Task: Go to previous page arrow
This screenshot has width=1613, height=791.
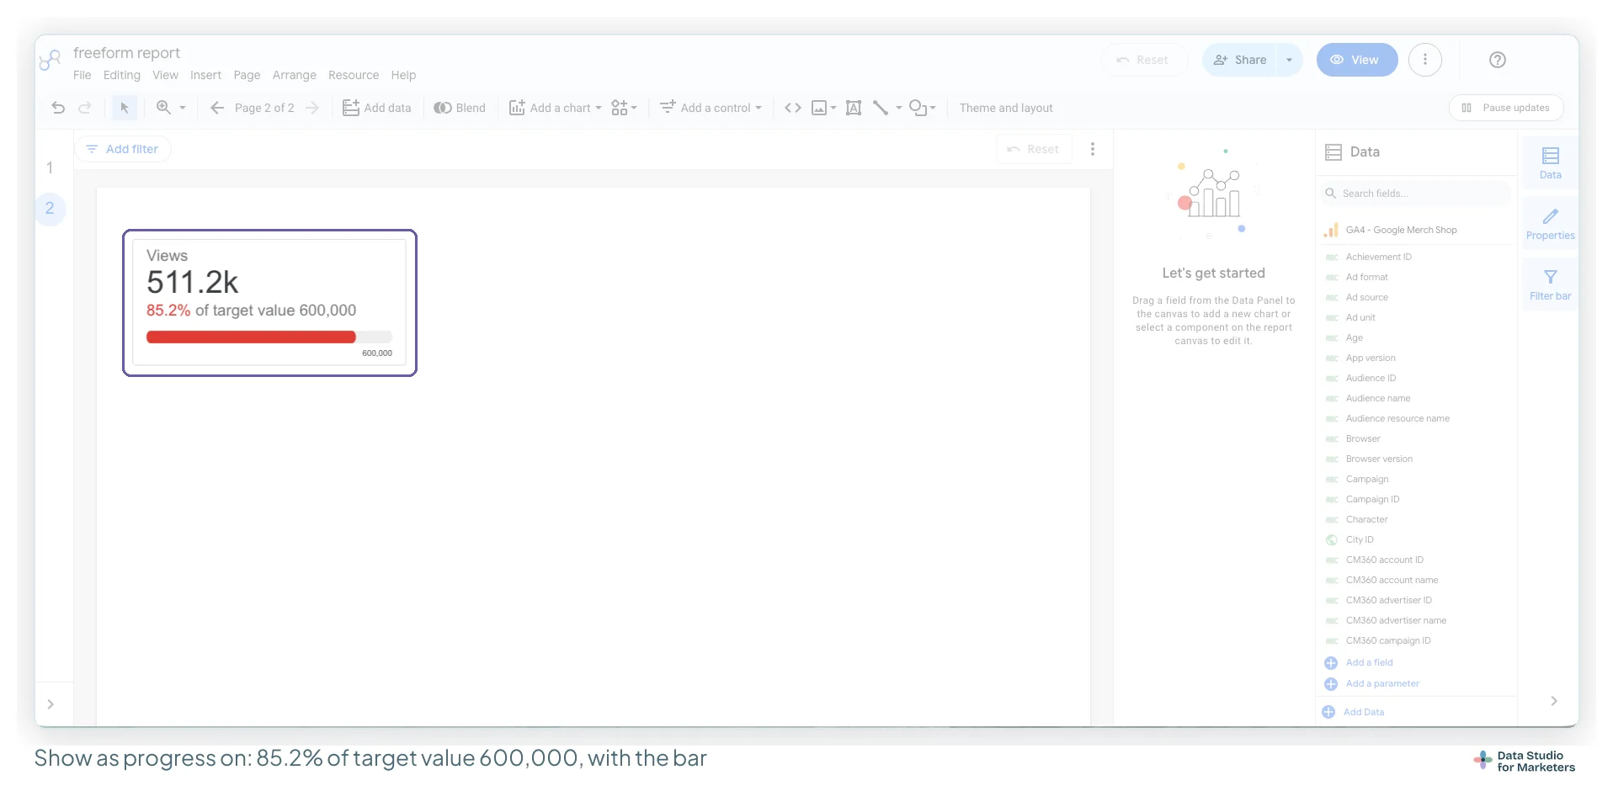Action: [x=217, y=108]
